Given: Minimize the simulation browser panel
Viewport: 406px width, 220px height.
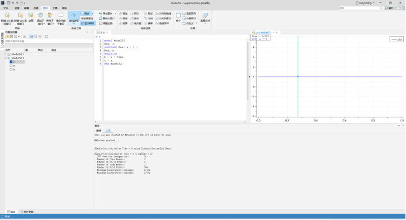Looking at the screenshot, I should 92,32.
